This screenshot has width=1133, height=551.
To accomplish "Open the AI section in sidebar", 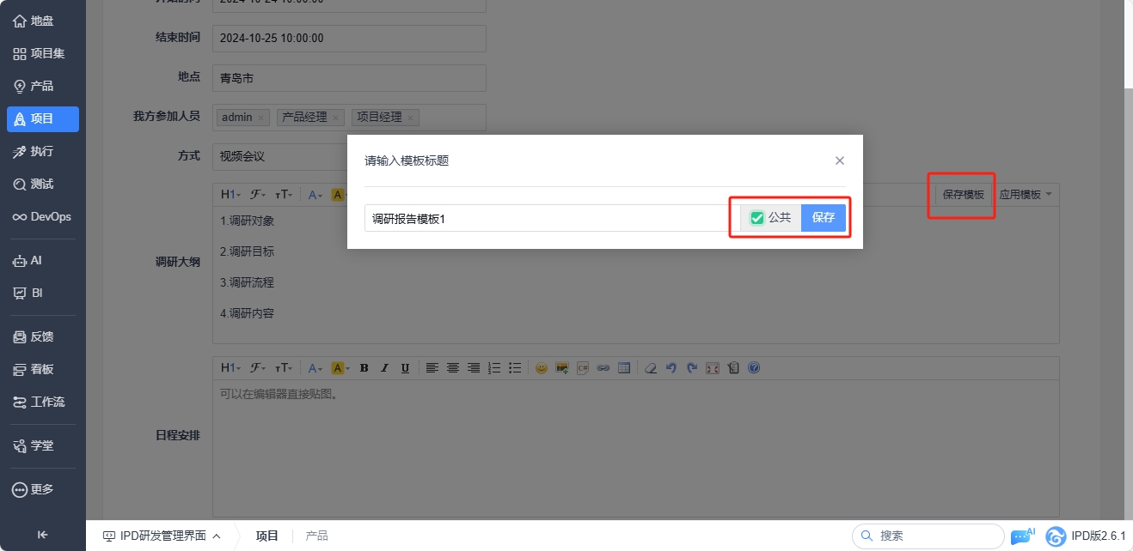I will pyautogui.click(x=42, y=260).
